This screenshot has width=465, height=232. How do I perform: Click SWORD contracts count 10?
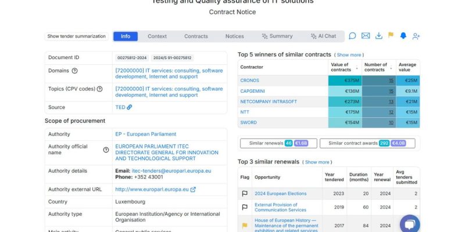coord(391,122)
